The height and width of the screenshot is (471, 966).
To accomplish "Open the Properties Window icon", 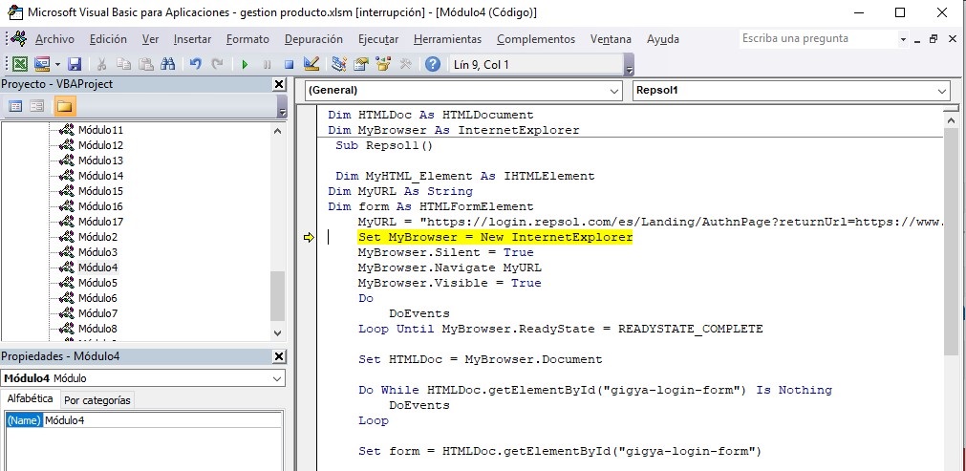I will [x=361, y=64].
